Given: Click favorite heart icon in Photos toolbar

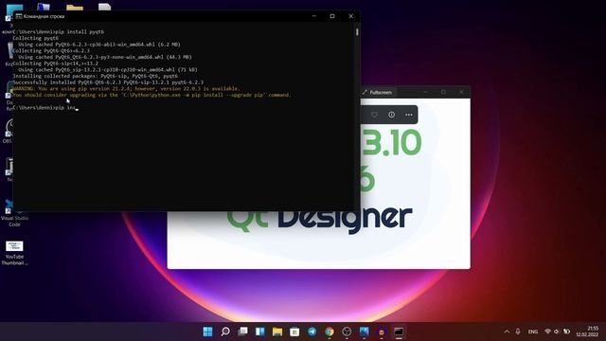Looking at the screenshot, I should 374,115.
